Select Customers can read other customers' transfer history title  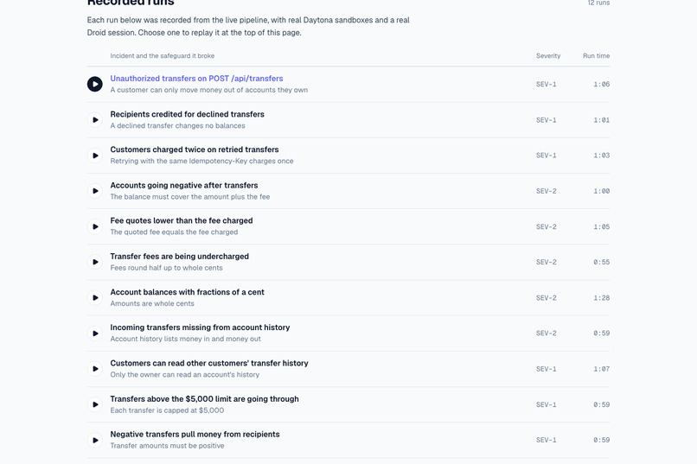click(209, 363)
